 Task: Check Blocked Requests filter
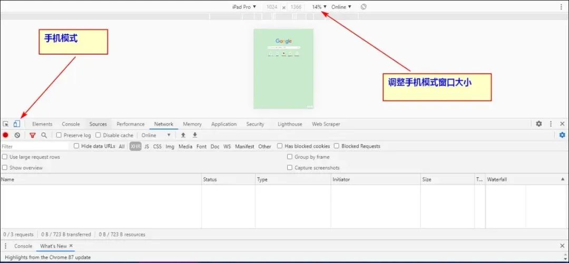tap(336, 146)
